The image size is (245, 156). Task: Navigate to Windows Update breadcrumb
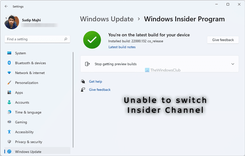point(106,19)
